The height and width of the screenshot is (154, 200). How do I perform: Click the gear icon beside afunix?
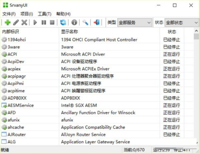[4, 120]
